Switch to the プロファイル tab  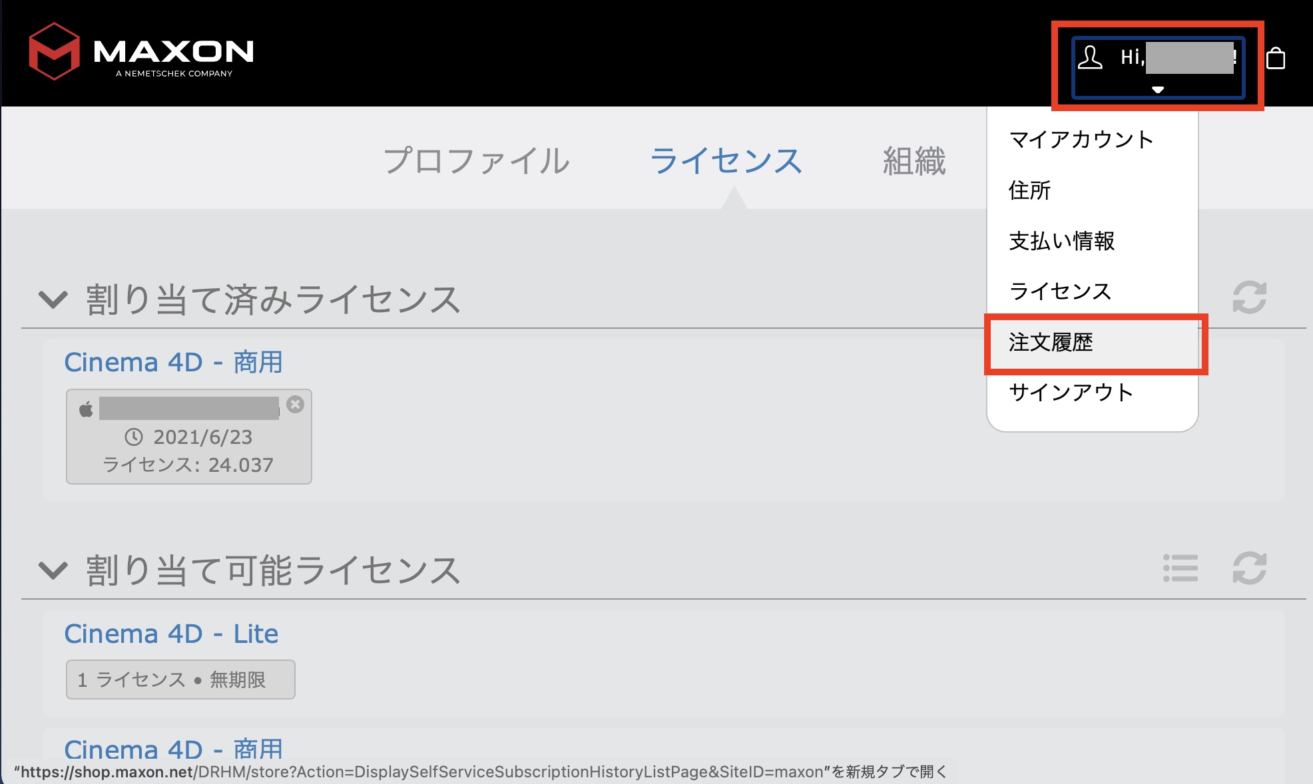click(x=477, y=161)
